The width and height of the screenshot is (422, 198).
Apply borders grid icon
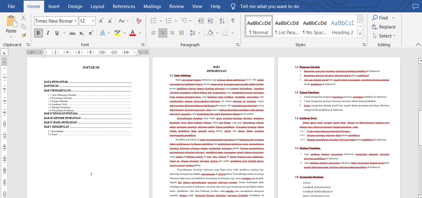(x=225, y=33)
